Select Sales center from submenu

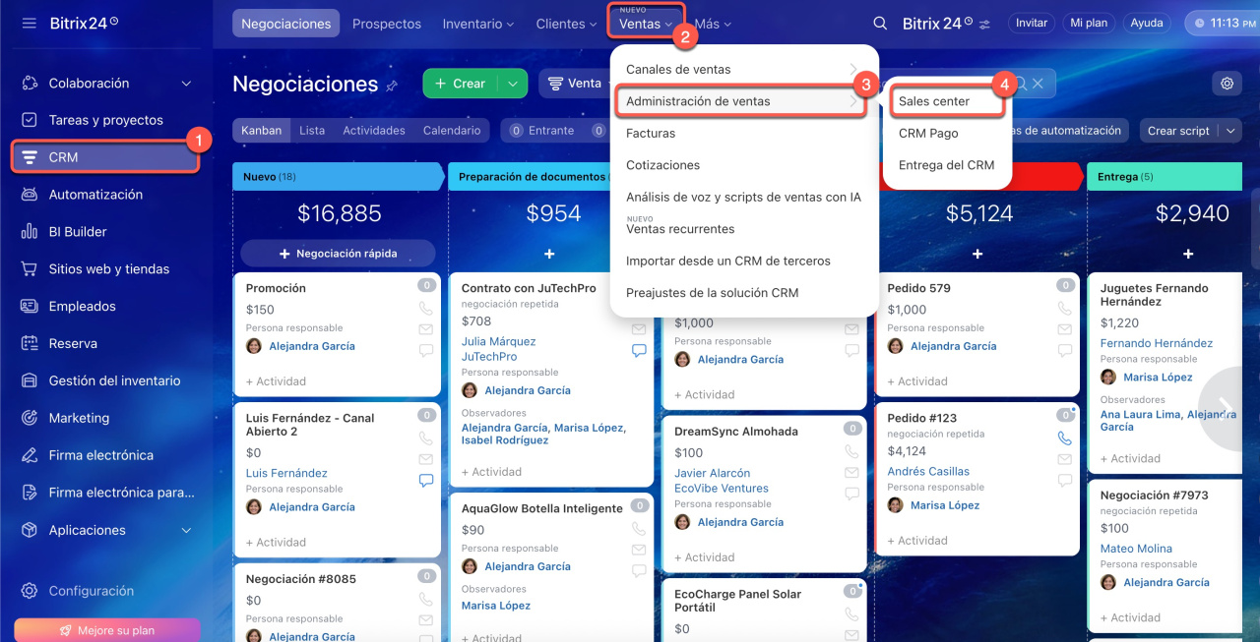934,101
